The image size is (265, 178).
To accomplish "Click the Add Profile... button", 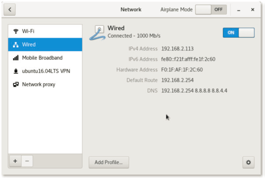I will 109,162.
